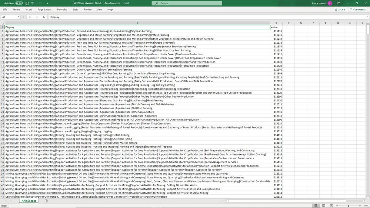This screenshot has height=208, width=370.
Task: Open Customize Quick Access Toolbar dropdown
Action: coord(48,3)
